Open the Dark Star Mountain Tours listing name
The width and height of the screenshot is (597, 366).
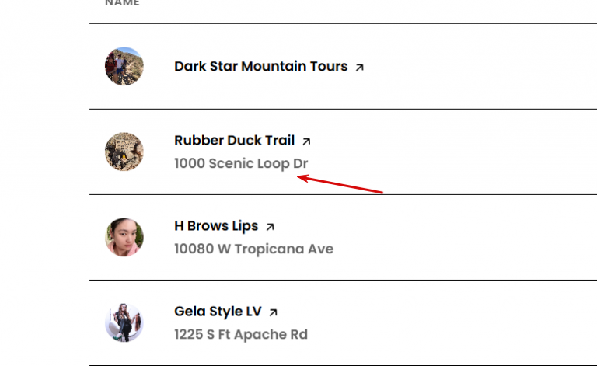pos(261,66)
